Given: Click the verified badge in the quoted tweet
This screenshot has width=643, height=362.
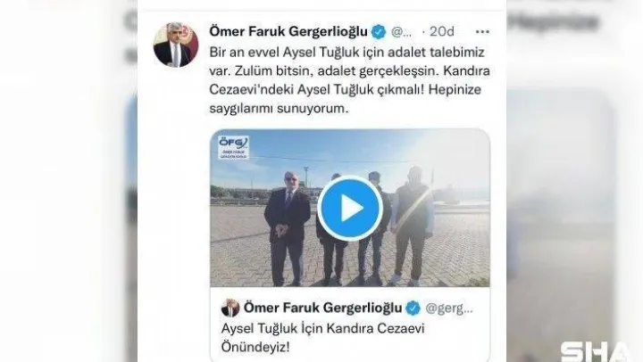Looking at the screenshot, I should (x=413, y=308).
